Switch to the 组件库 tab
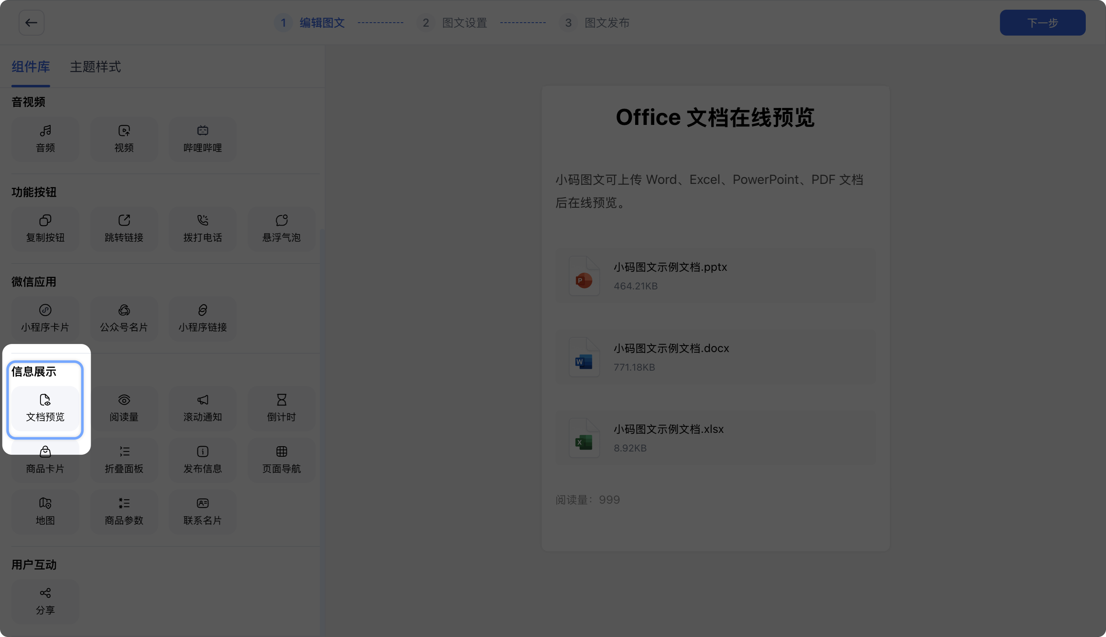1106x637 pixels. (31, 67)
